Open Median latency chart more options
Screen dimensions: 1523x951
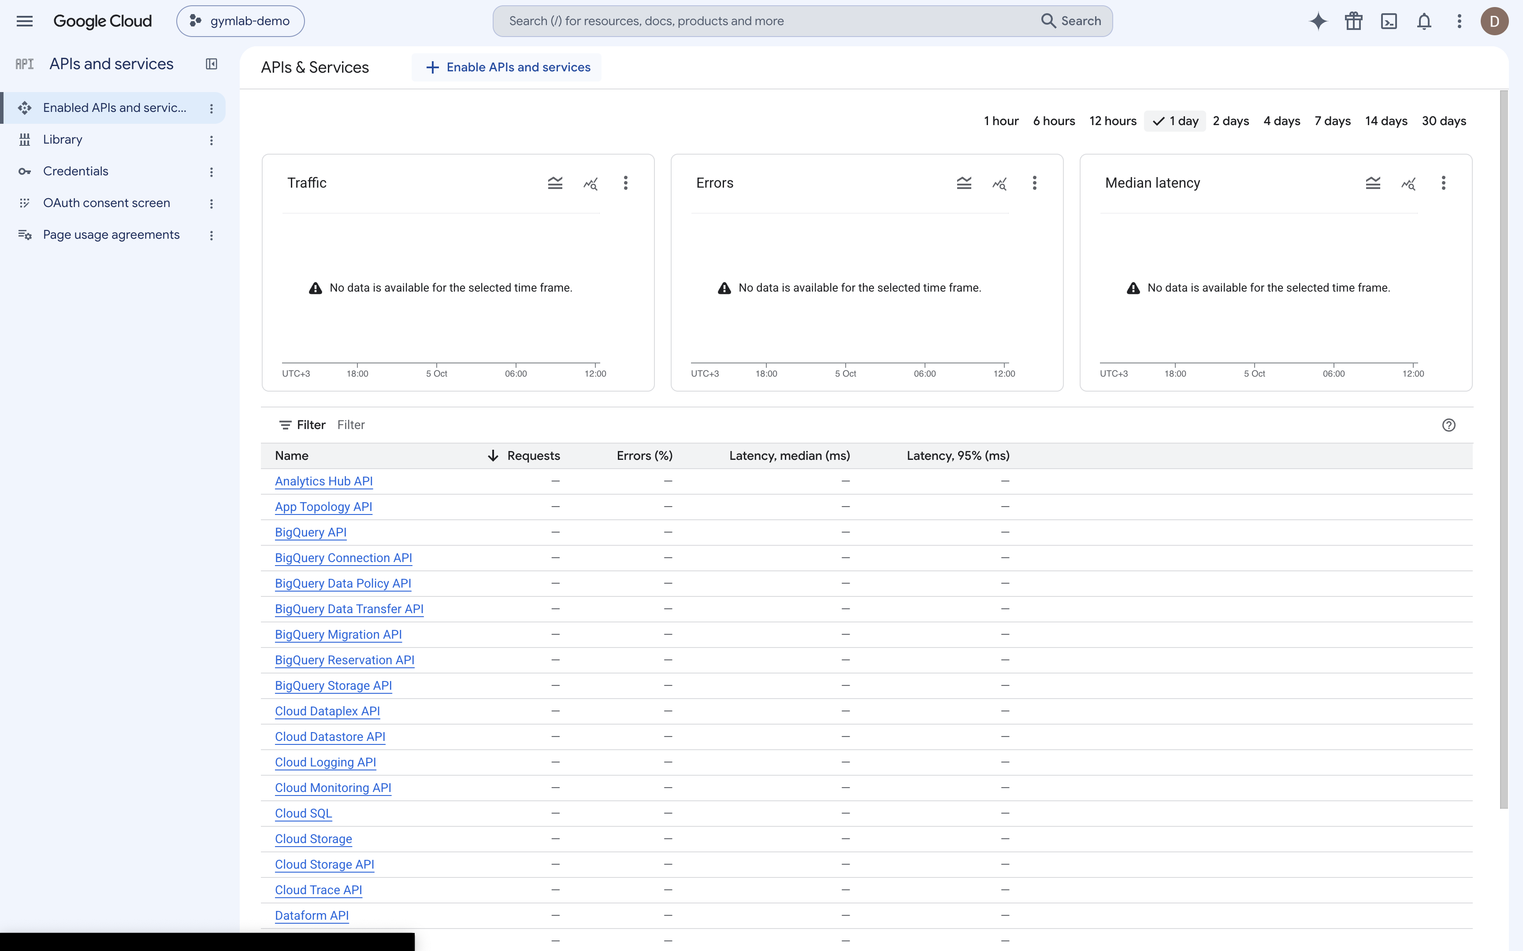coord(1443,183)
